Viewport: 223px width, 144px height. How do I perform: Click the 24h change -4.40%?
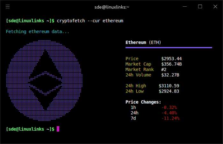tap(169, 113)
